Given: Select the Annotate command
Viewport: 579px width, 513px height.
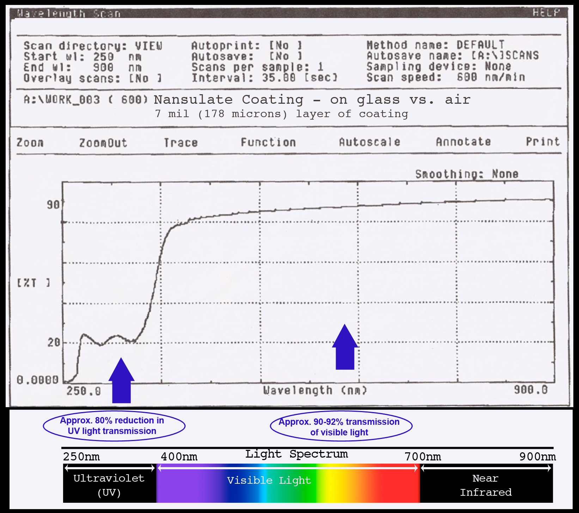Looking at the screenshot, I should click(463, 141).
